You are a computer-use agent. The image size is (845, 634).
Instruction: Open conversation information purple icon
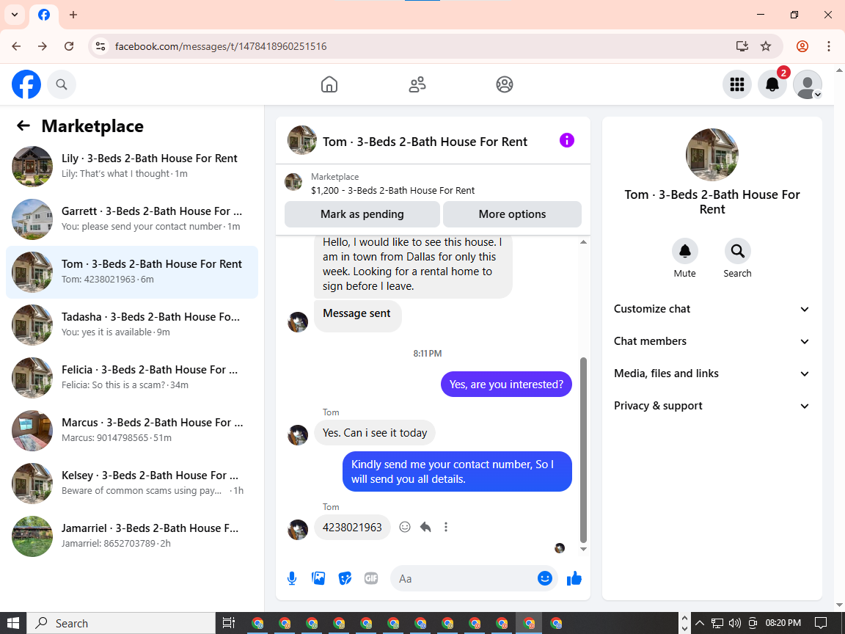click(567, 141)
